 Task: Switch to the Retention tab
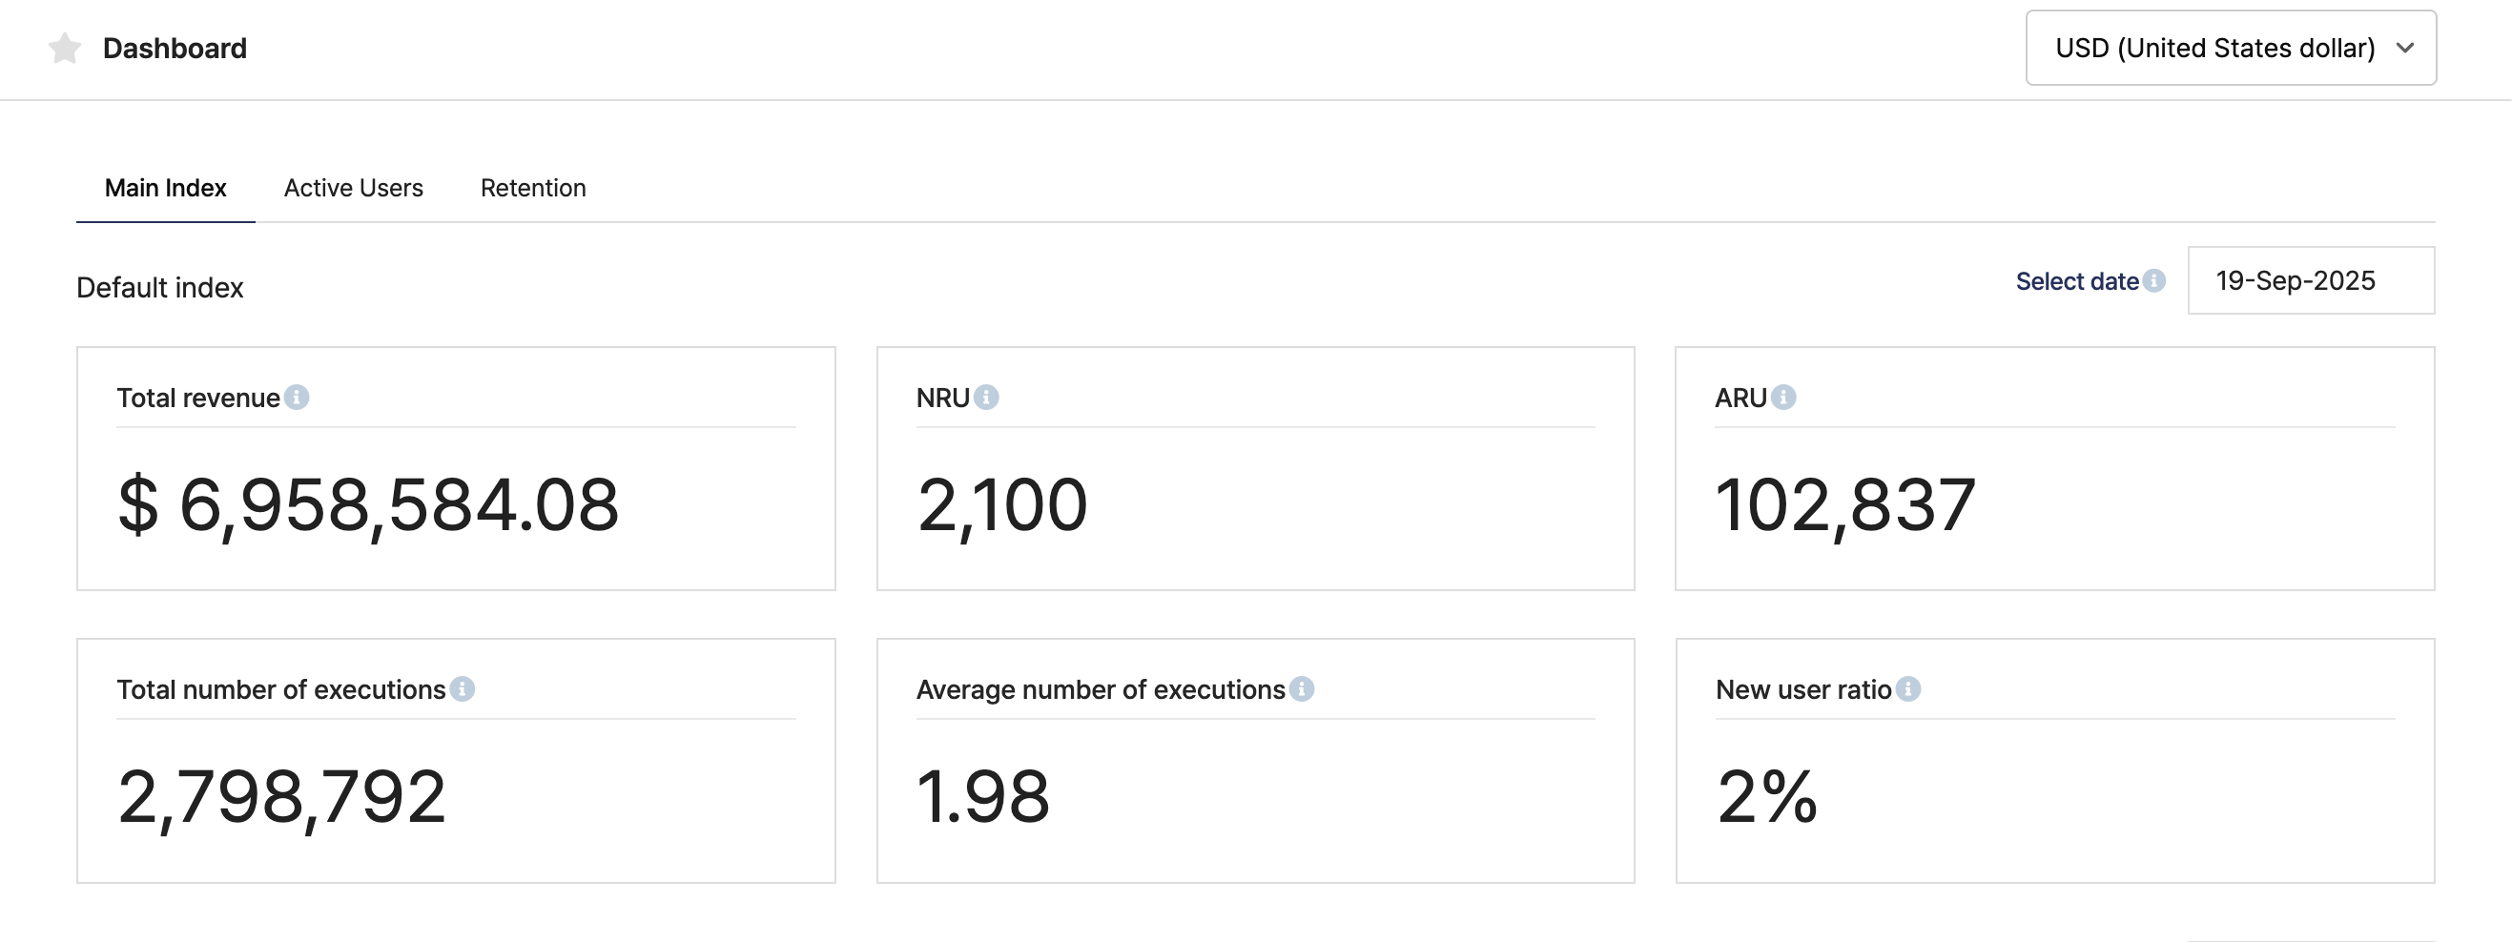point(533,187)
